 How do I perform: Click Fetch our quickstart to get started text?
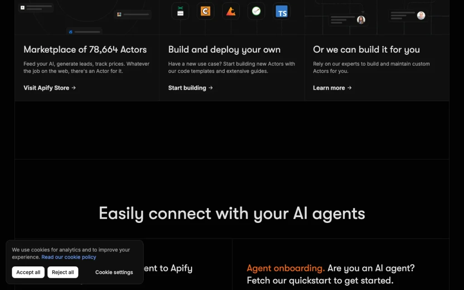tap(320, 280)
